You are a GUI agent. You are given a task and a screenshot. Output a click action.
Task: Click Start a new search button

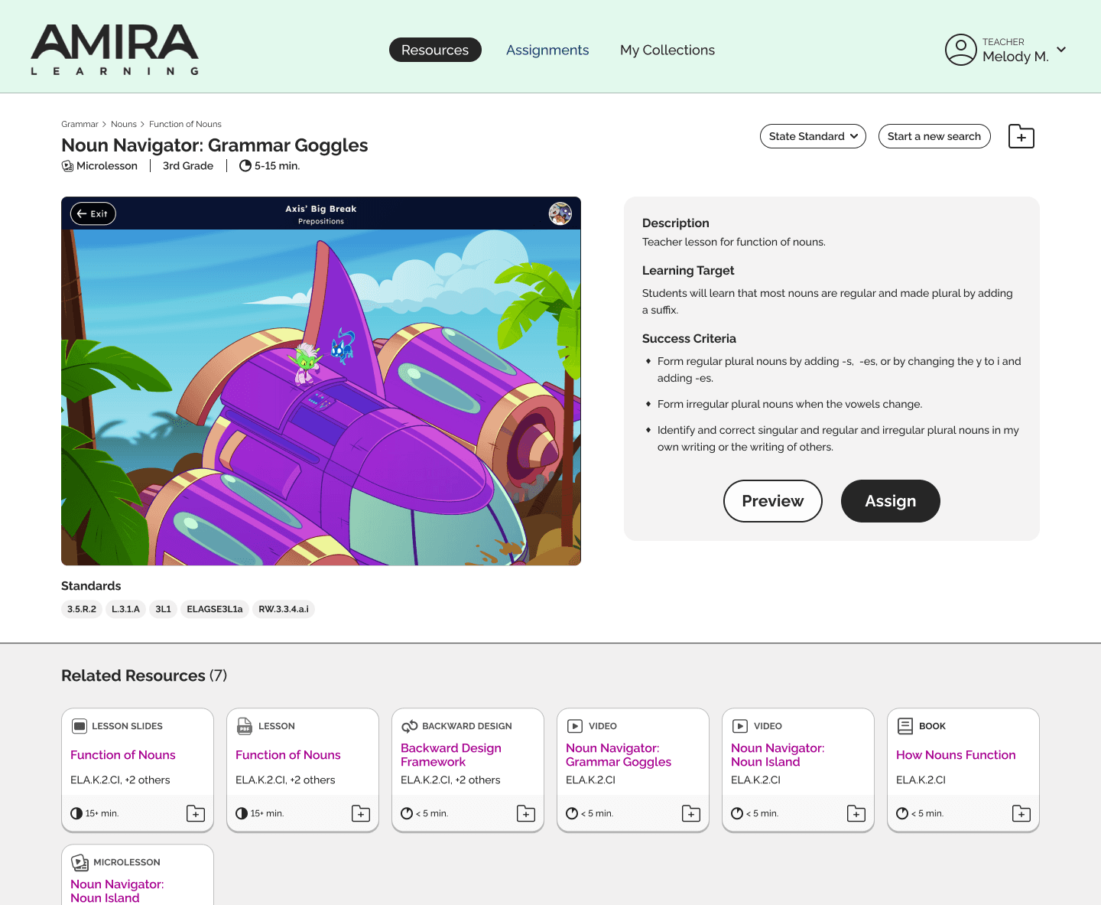[934, 136]
